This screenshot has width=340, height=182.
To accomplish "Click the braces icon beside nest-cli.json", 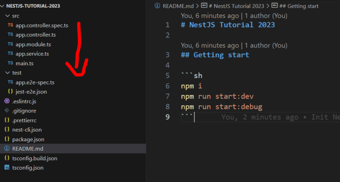I will [x=7, y=129].
